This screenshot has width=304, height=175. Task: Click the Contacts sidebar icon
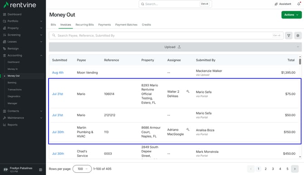5,111
